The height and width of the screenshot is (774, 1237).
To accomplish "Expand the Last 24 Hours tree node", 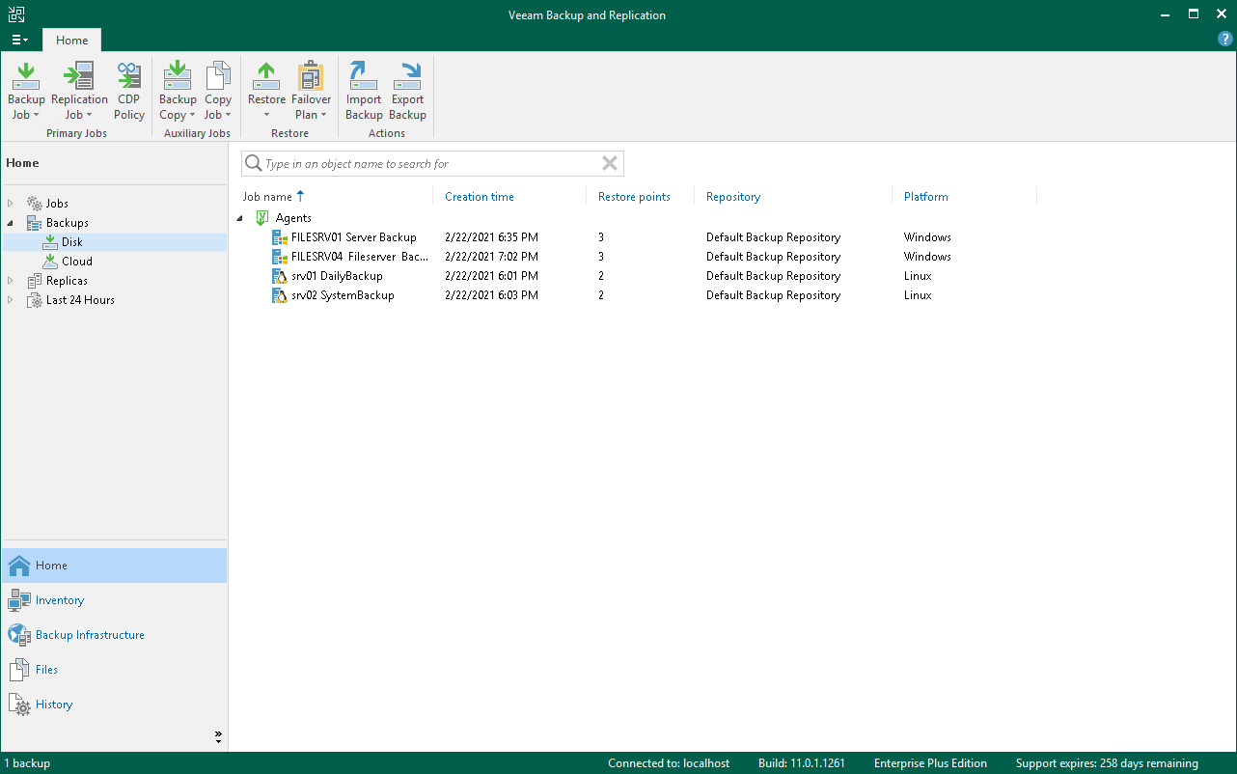I will click(x=11, y=300).
